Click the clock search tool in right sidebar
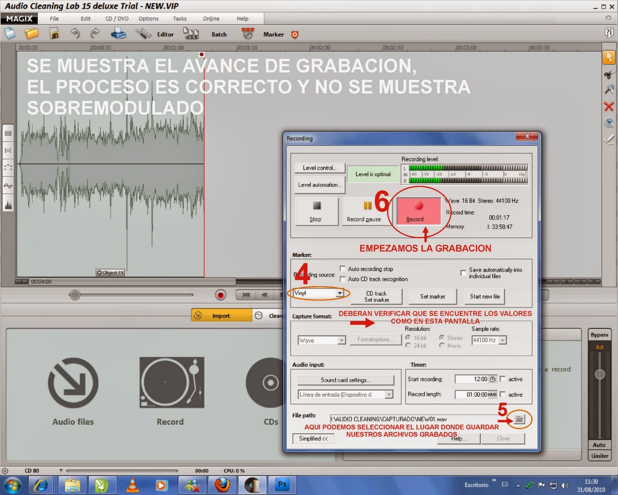 tap(609, 123)
